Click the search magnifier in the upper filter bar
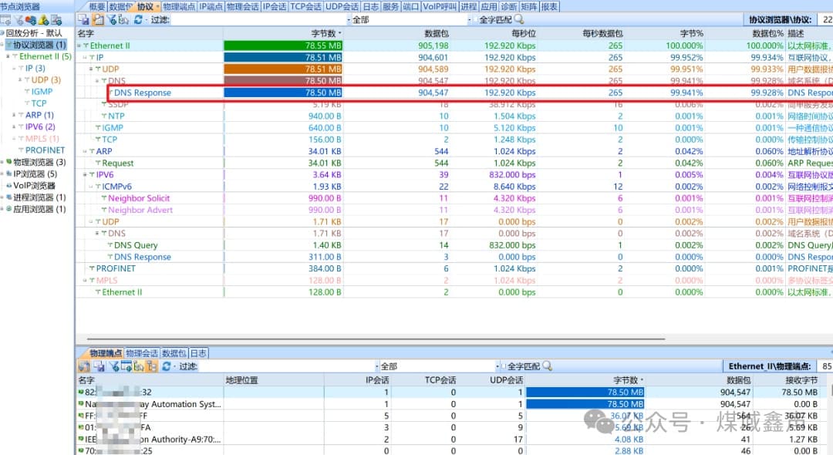 tap(518, 19)
